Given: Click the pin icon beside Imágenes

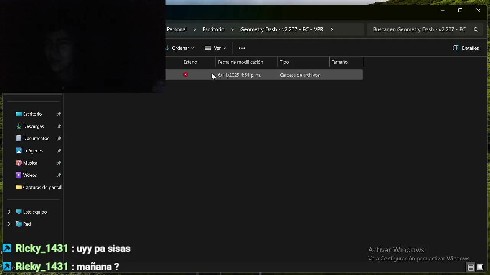Looking at the screenshot, I should point(59,150).
